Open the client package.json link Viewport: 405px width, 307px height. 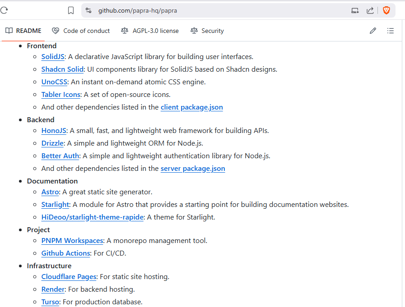pos(191,107)
